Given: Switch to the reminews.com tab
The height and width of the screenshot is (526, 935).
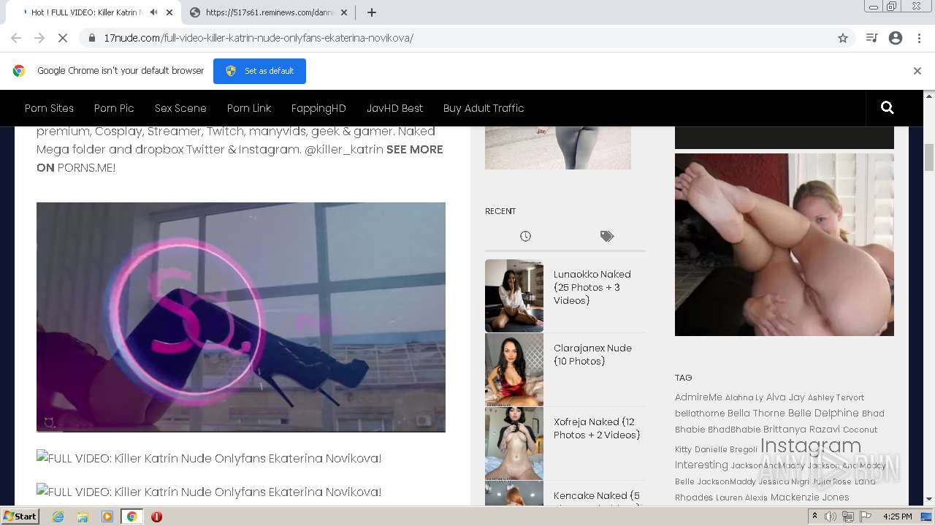Looking at the screenshot, I should [x=268, y=12].
